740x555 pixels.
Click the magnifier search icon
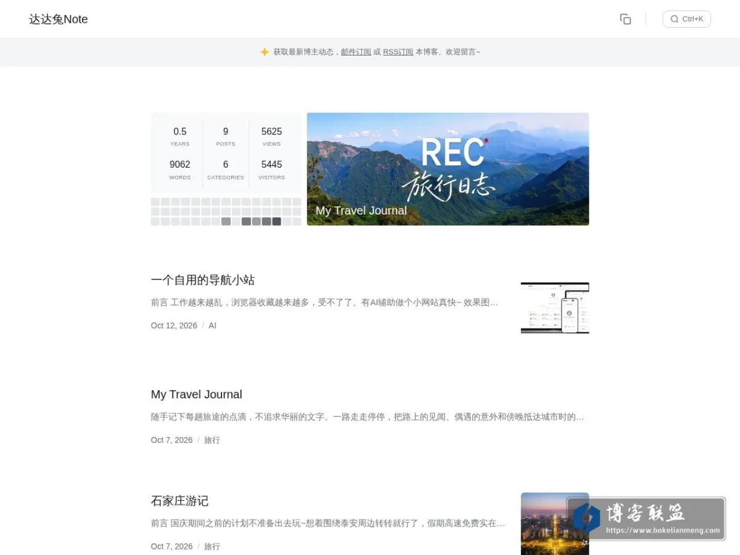tap(674, 19)
